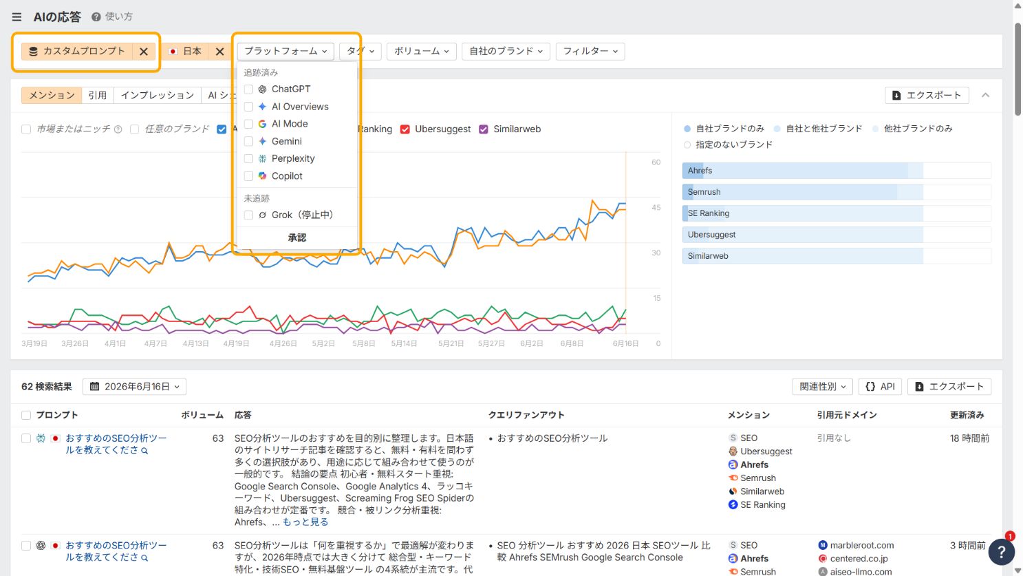Viewport: 1023px width, 576px height.
Task: Expand the response with もっと見る
Action: coord(305,522)
